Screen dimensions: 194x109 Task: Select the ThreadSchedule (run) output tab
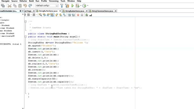point(8,11)
